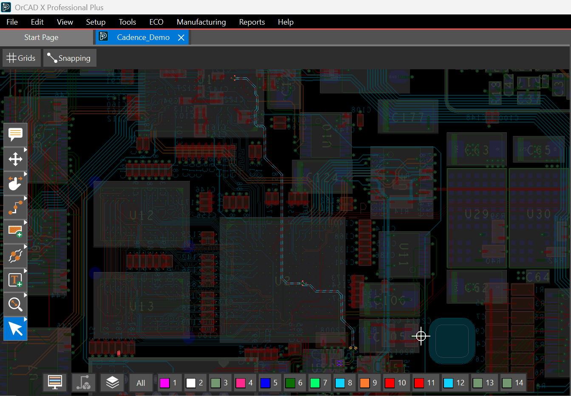Open the Setup menu
The width and height of the screenshot is (571, 396).
pos(96,22)
